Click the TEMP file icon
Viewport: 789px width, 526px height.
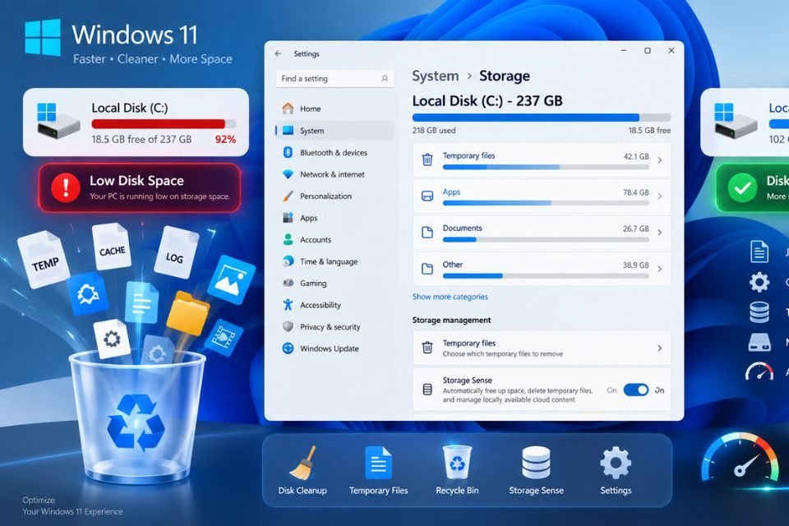coord(44,259)
